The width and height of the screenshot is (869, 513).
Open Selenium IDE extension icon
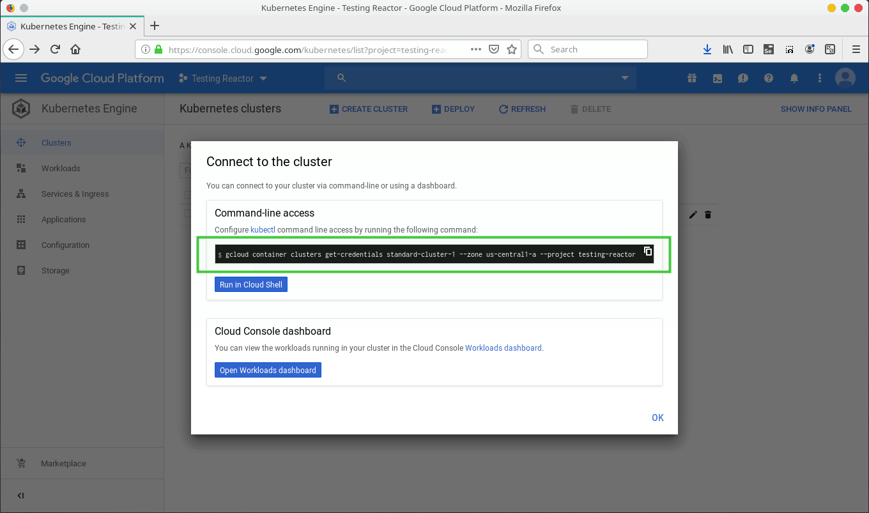(769, 49)
